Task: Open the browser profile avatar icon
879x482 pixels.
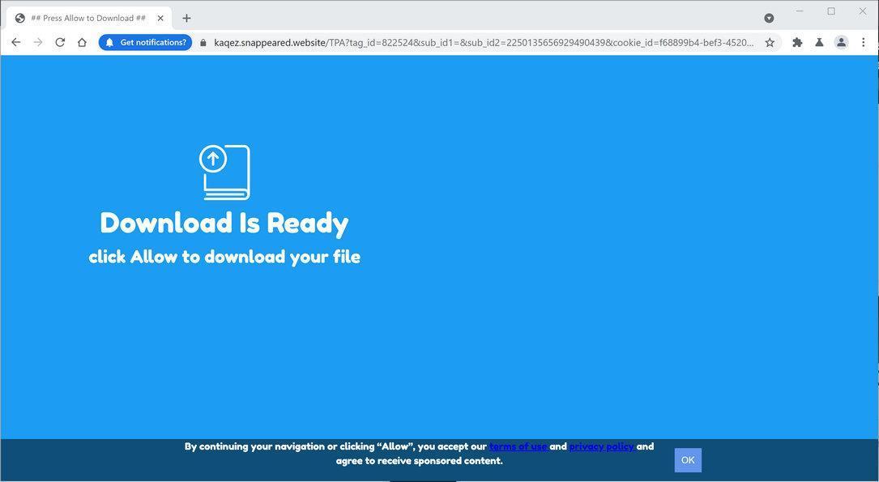Action: [x=841, y=42]
